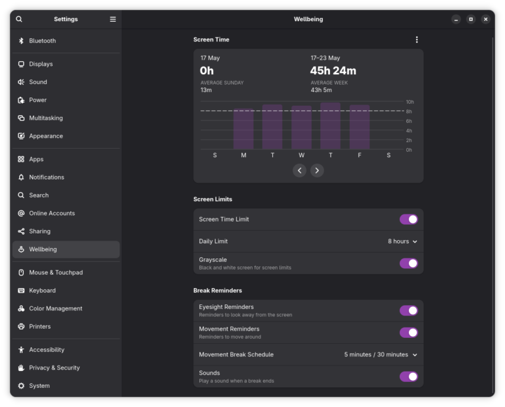Click the Appearance icon

pos(21,136)
